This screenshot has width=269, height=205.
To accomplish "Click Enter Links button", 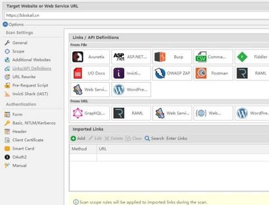I will 177,139.
